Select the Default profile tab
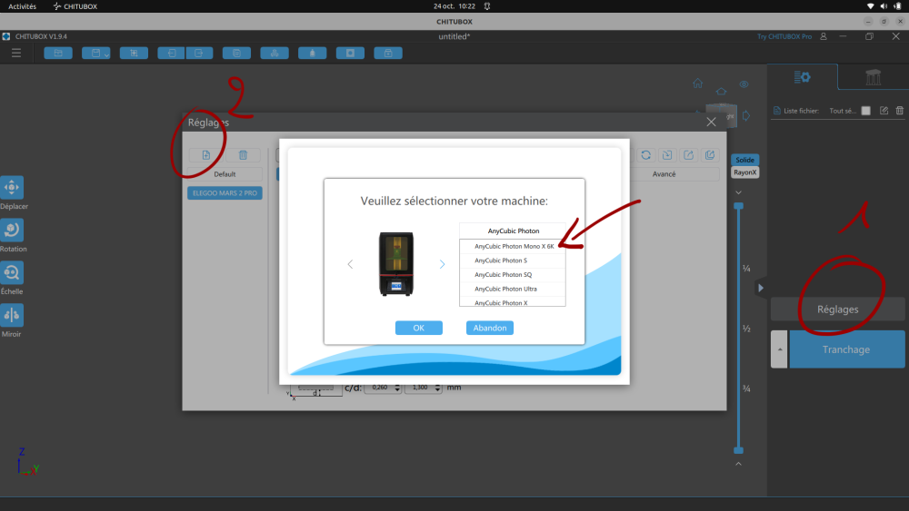Image resolution: width=909 pixels, height=511 pixels. coord(225,174)
